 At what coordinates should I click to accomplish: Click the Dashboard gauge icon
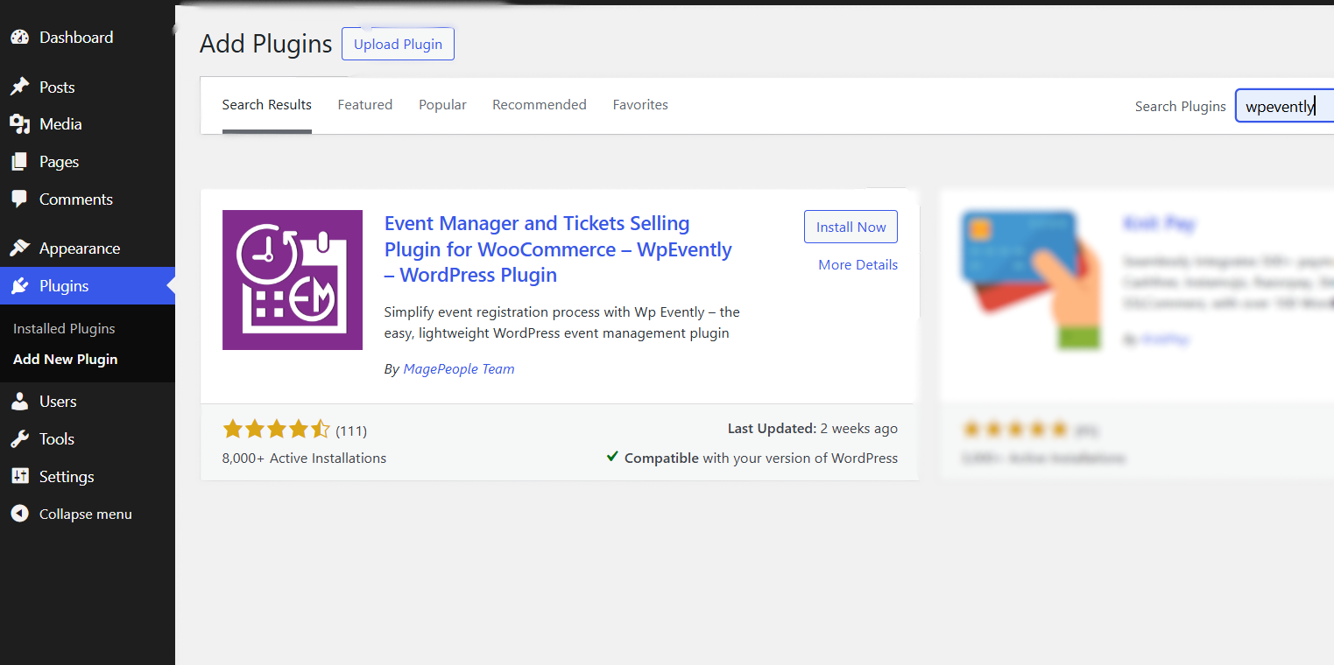click(19, 38)
